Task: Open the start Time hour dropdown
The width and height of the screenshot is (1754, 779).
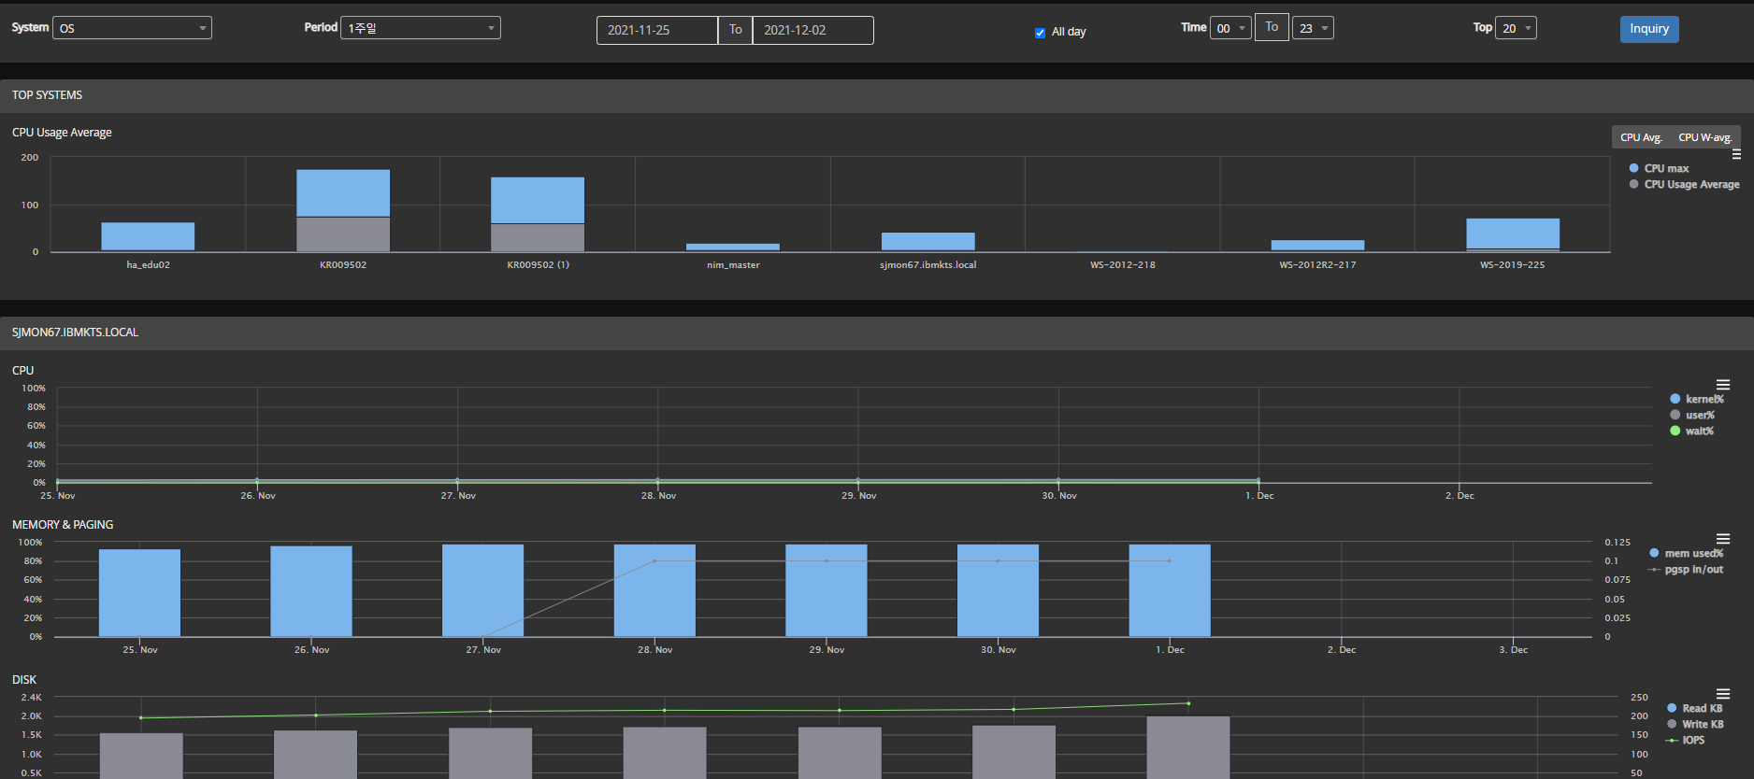Action: pyautogui.click(x=1229, y=28)
